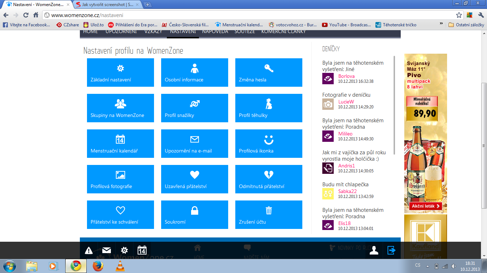
Task: Open the Ostatní záložky bookmarks folder
Action: pos(466,25)
